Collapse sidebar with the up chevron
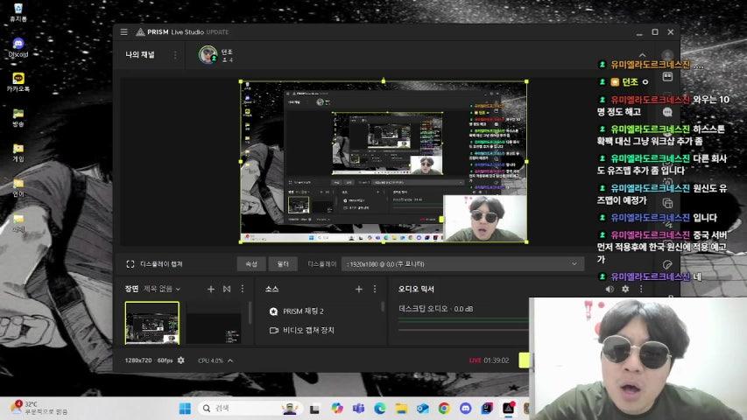The image size is (747, 420). pos(642,55)
